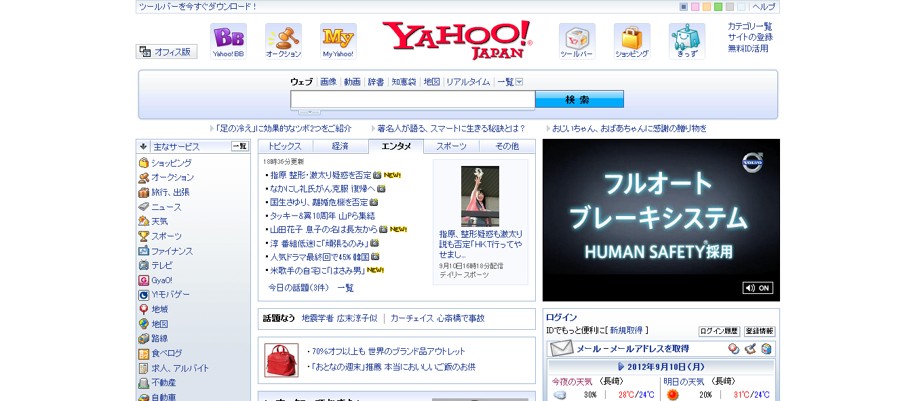Click the Y!モバゲー icon
This screenshot has width=915, height=401.
[144, 295]
